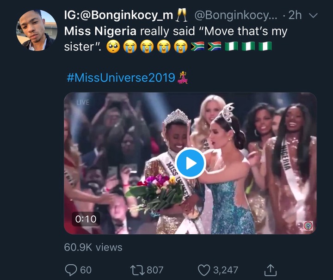Open the Bonginkocy_m profile avatar
Viewport: 333px width, 280px height.
37,29
